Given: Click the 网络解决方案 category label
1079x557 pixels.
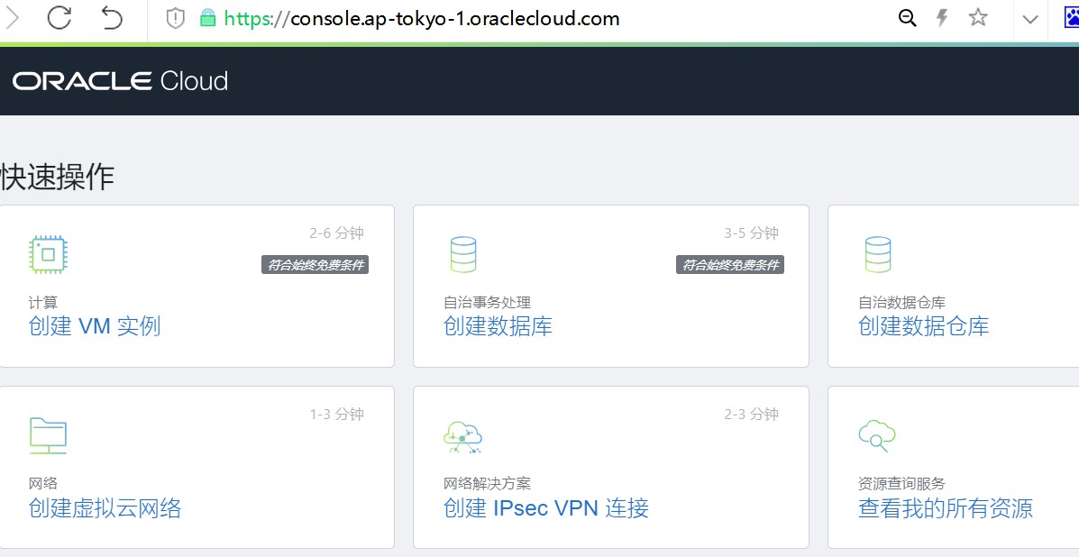Looking at the screenshot, I should pyautogui.click(x=487, y=483).
